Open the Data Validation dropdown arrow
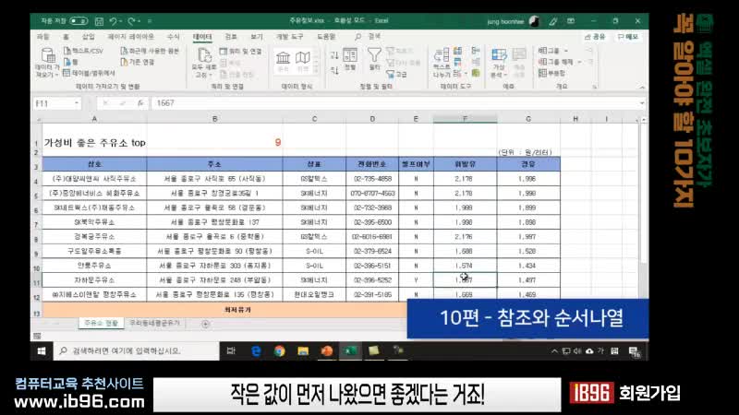Screen dimensions: 739x415 [466, 74]
